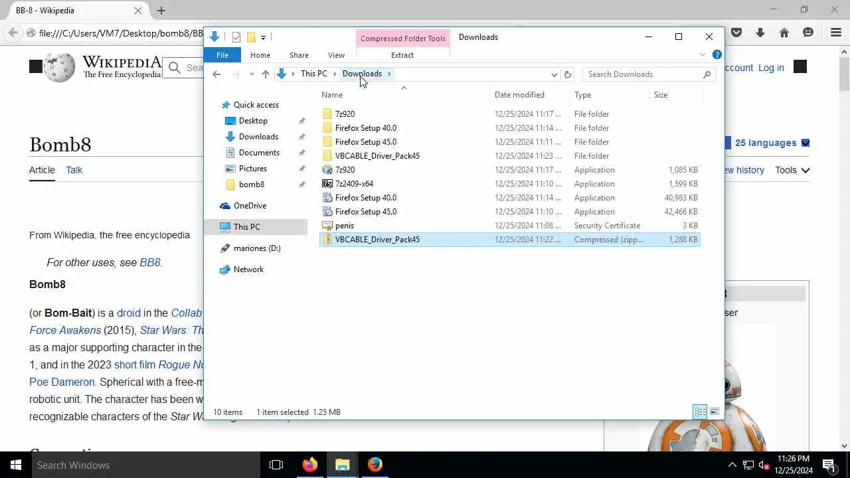Select 7z920 application icon

[327, 170]
